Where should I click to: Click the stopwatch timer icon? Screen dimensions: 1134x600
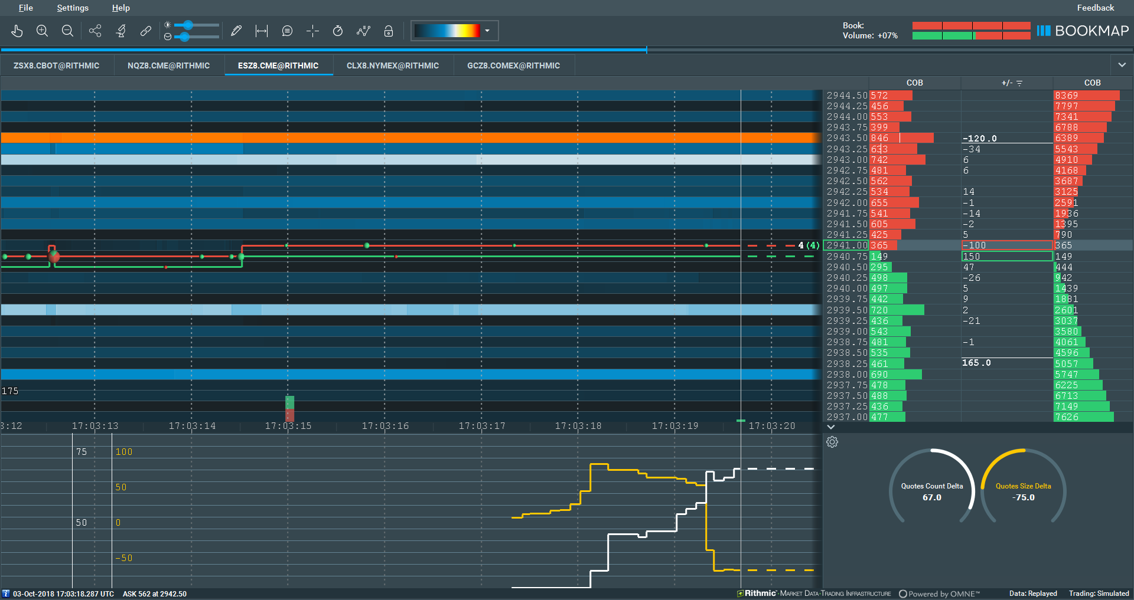[x=338, y=31]
